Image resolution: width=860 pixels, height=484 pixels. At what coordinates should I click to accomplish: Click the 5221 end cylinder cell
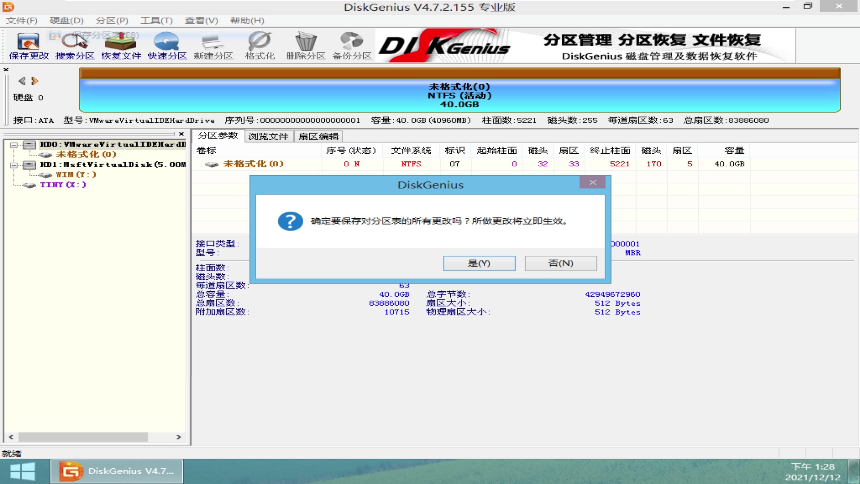pyautogui.click(x=619, y=164)
